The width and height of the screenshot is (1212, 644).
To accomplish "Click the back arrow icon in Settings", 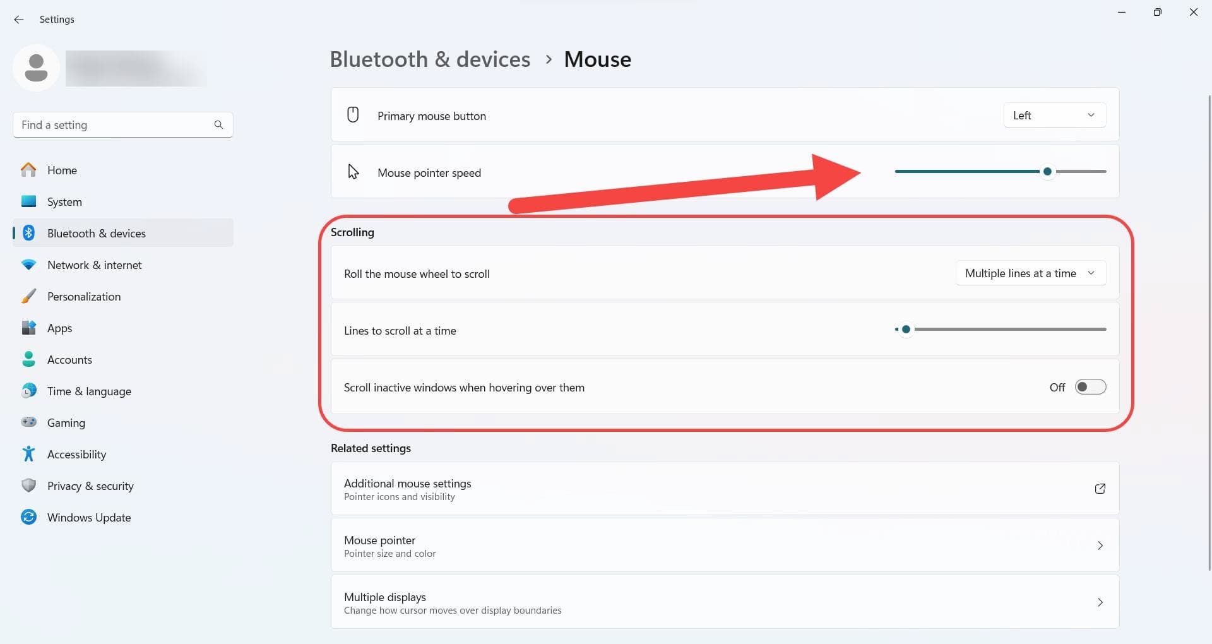I will pos(19,20).
